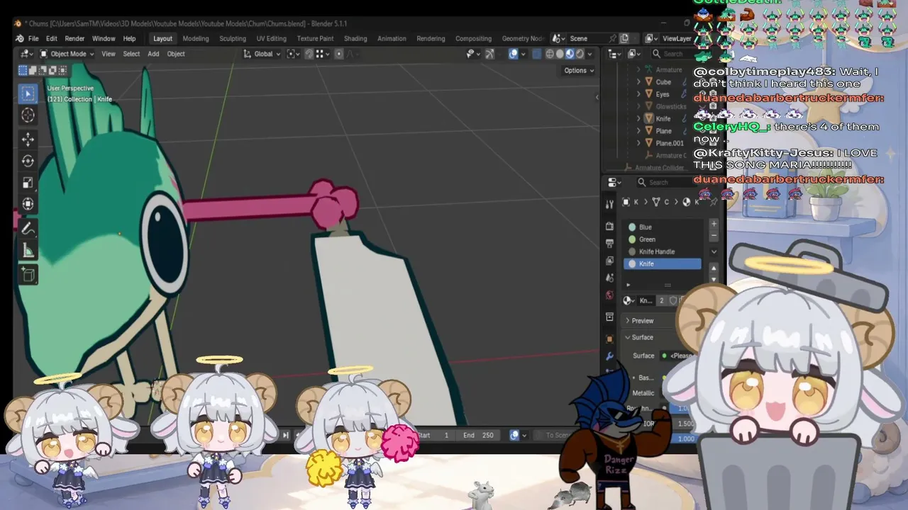Select the Knife Handle material slot
Image resolution: width=908 pixels, height=510 pixels.
coord(662,251)
